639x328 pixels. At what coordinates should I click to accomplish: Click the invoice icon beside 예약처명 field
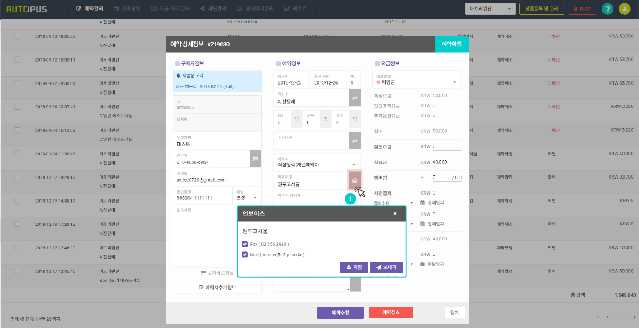click(x=354, y=180)
